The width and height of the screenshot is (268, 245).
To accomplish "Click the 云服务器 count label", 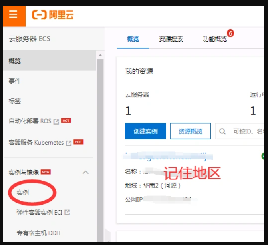I will [137, 94].
